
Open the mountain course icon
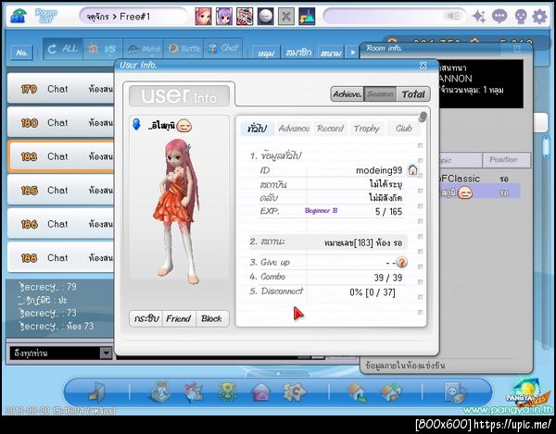(x=307, y=17)
